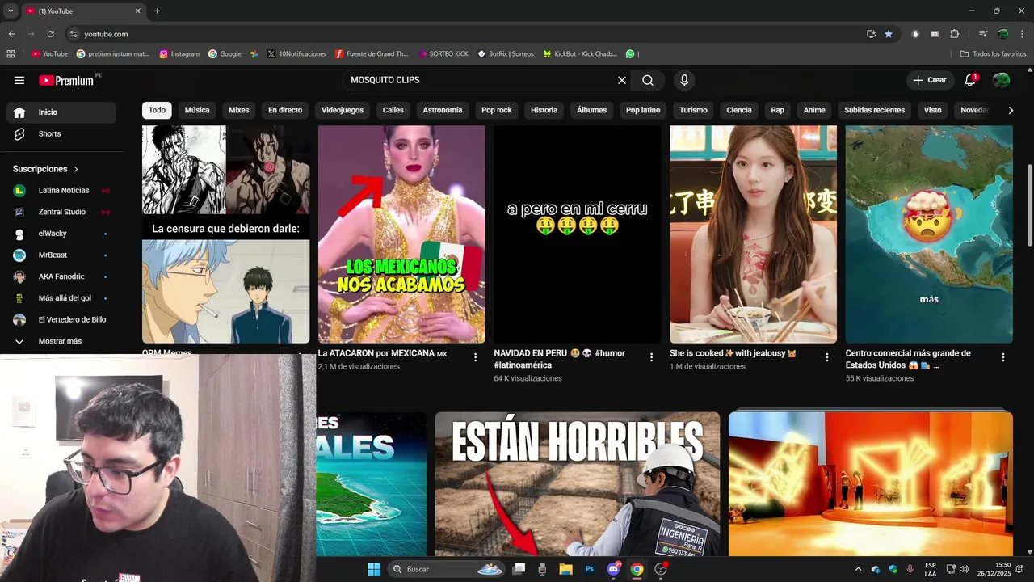Viewport: 1034px width, 582px height.
Task: Open the notifications bell
Action: coord(971,80)
